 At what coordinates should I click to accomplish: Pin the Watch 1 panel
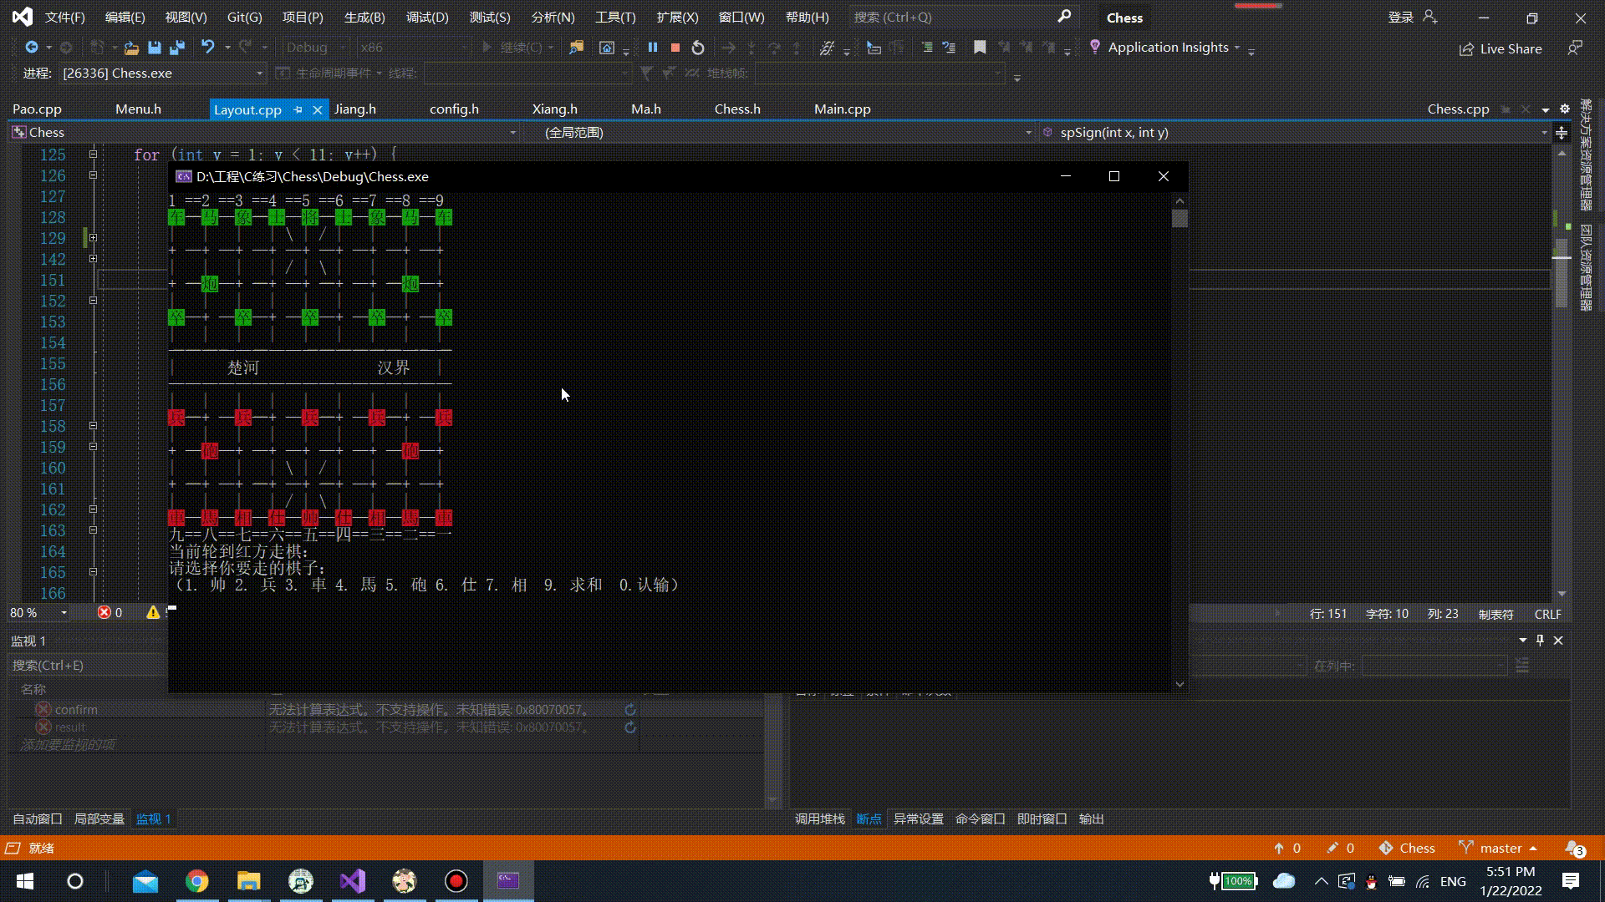1540,641
